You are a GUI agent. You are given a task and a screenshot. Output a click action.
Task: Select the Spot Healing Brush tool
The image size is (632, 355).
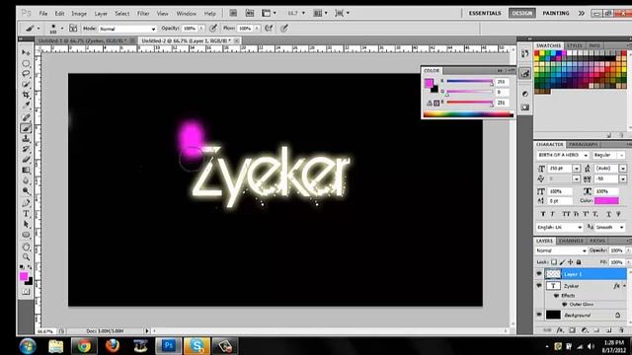26,117
